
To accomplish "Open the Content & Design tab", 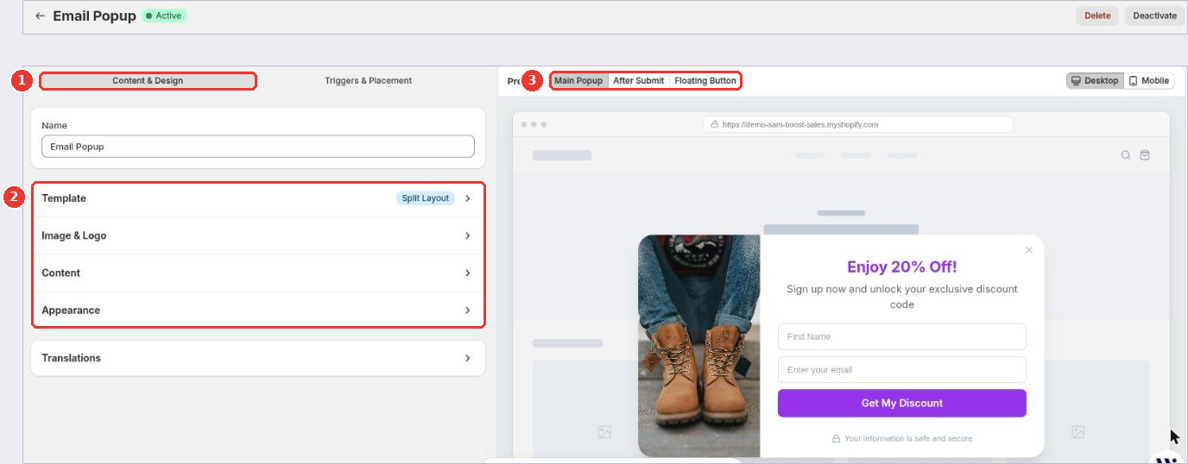I will (148, 80).
